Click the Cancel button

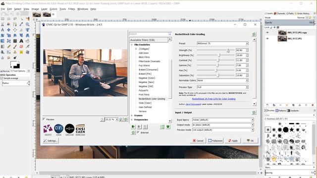coord(198,140)
